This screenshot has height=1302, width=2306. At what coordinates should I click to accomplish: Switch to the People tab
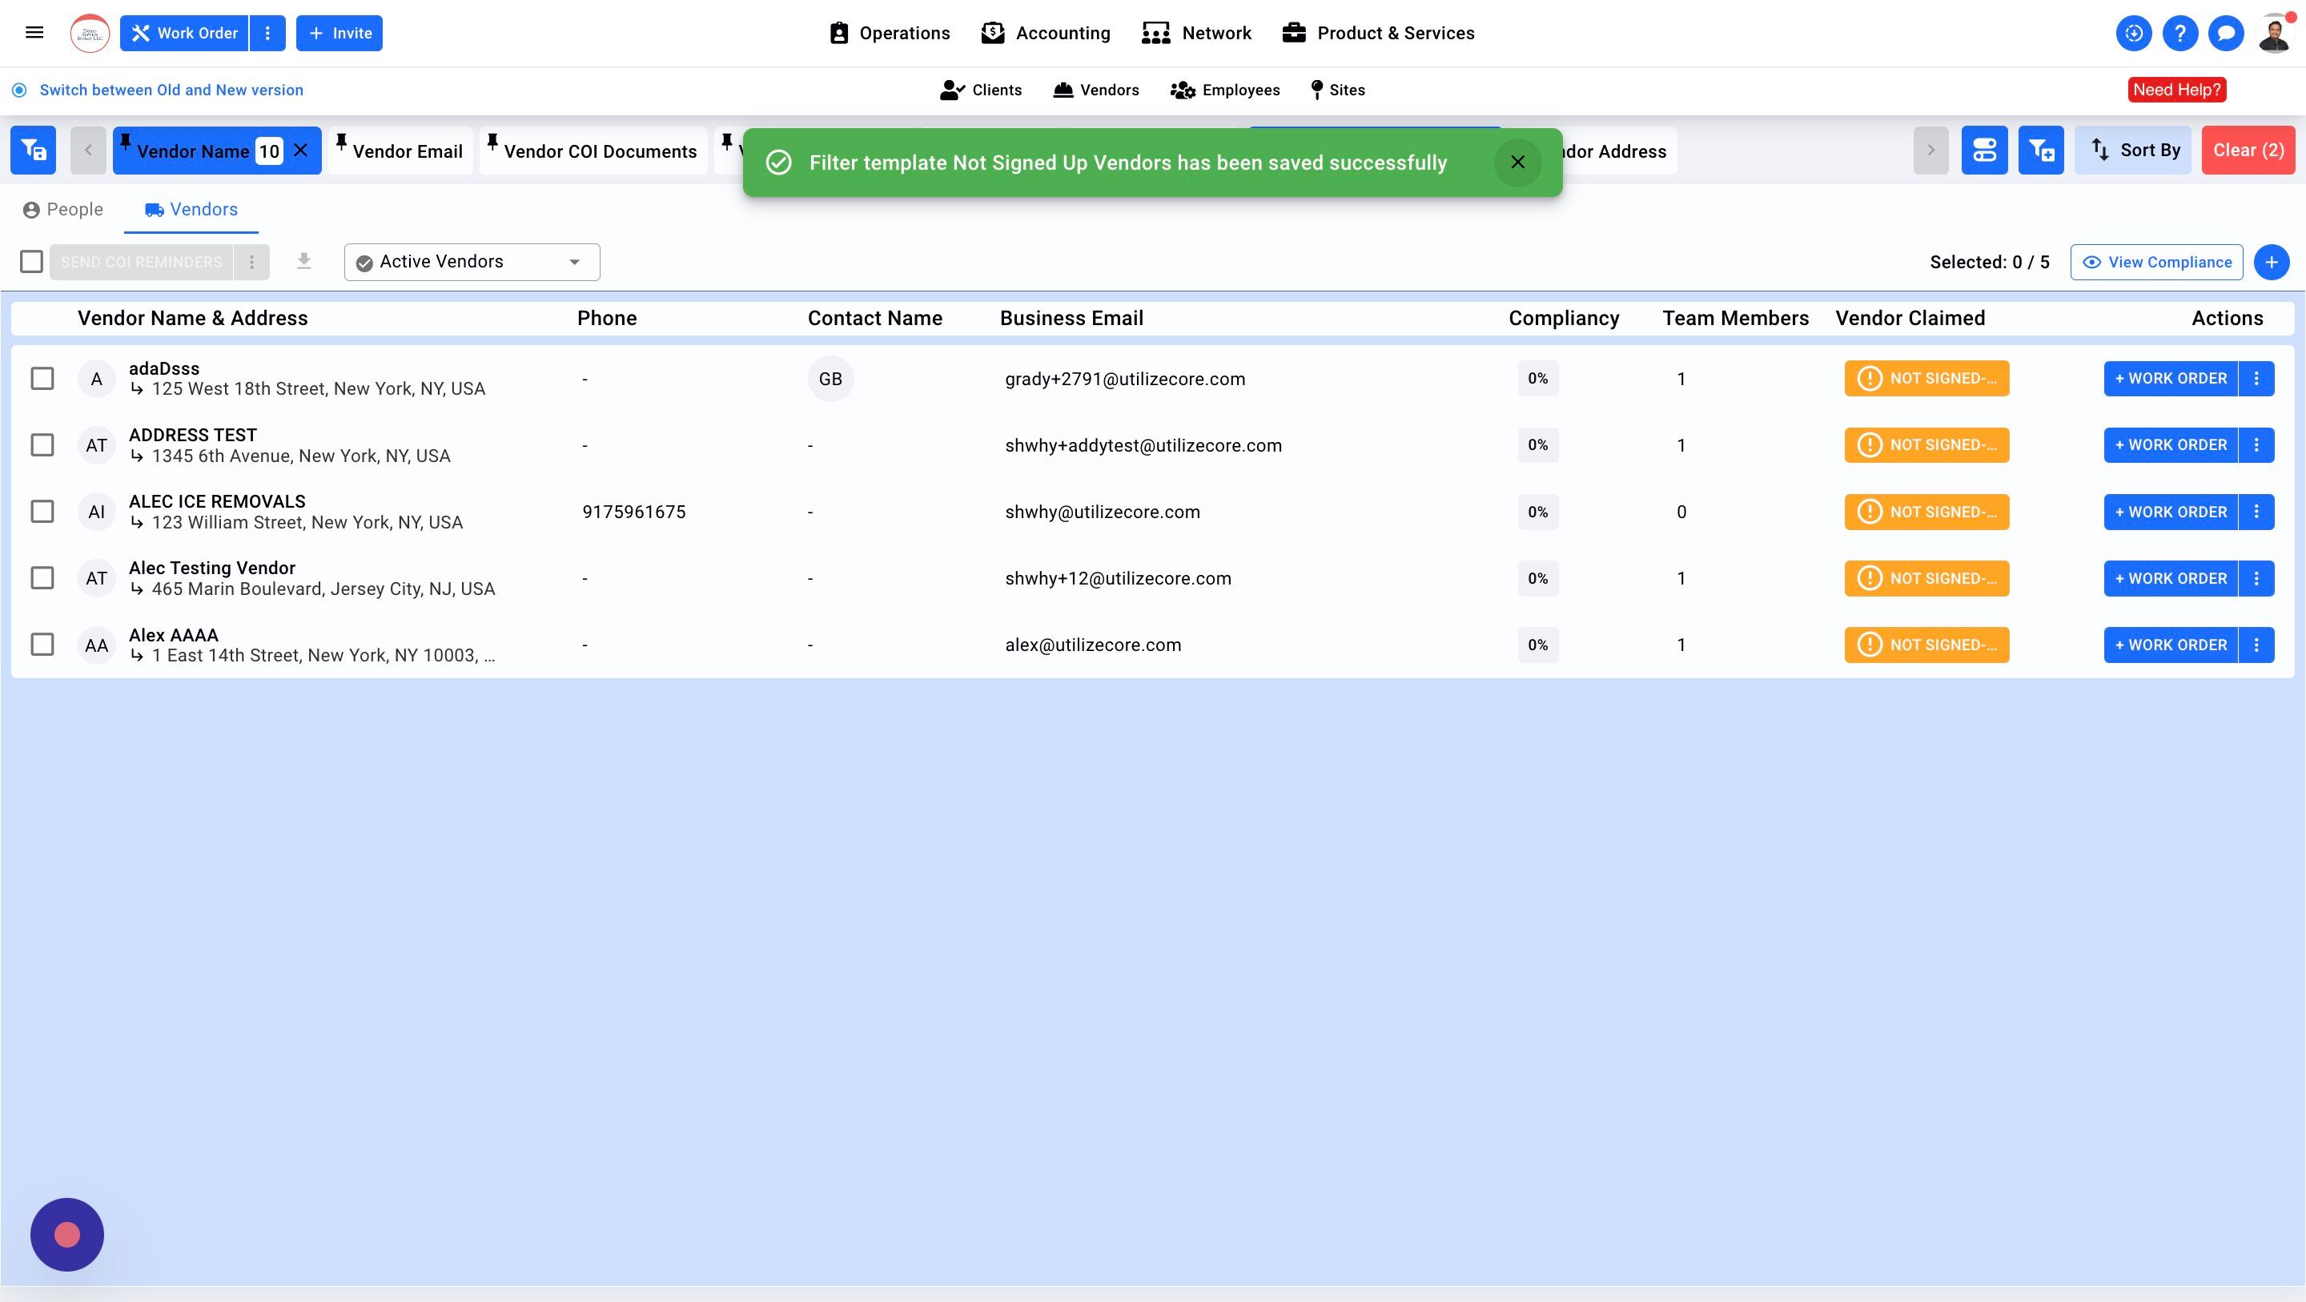pos(62,210)
